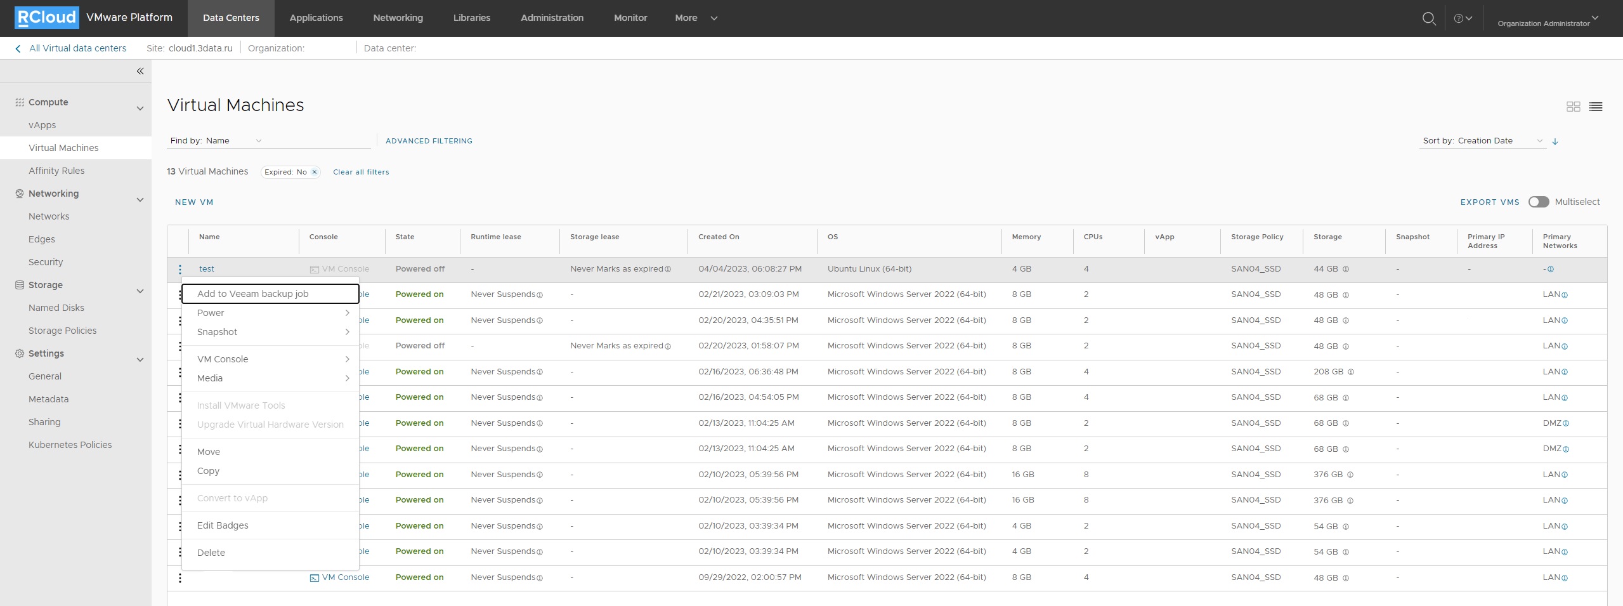Go to All Virtual data centers
The height and width of the screenshot is (606, 1623).
77,48
